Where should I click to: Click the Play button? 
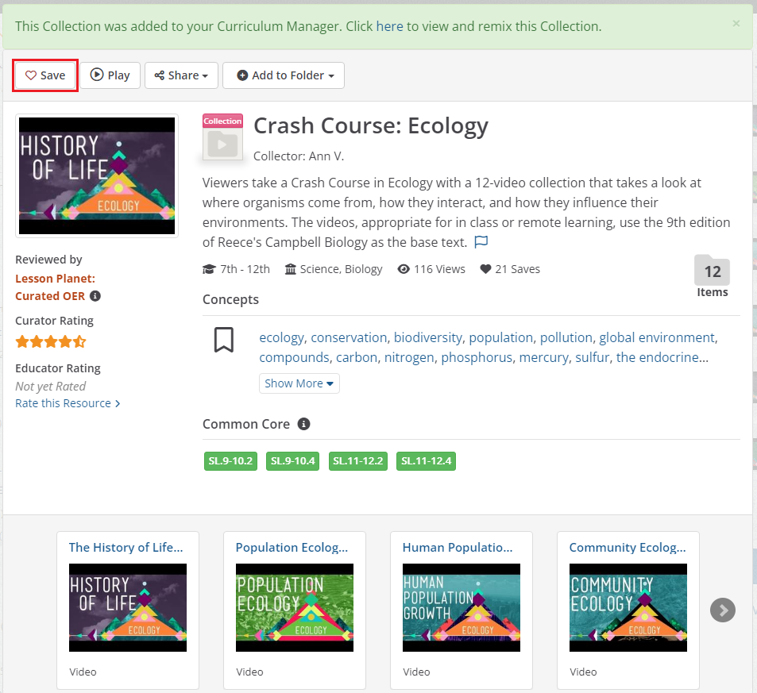coord(110,75)
